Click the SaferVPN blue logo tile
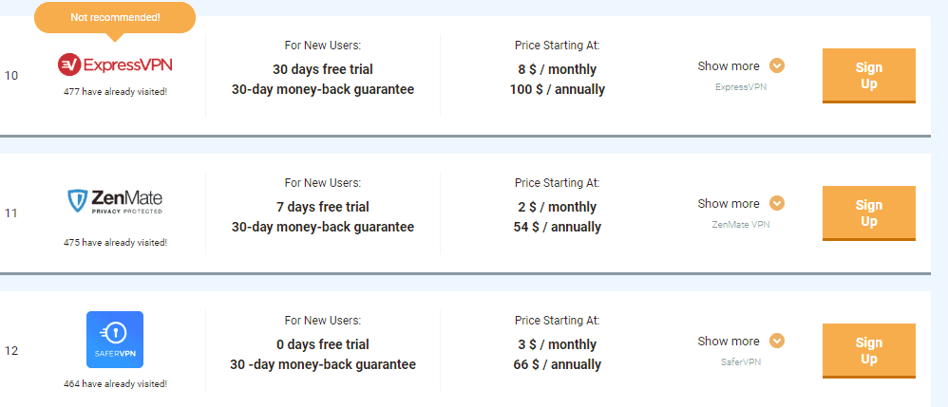 coord(115,340)
